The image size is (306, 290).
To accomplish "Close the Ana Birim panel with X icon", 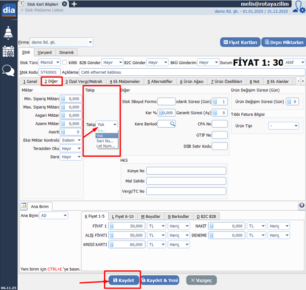I will [x=301, y=206].
